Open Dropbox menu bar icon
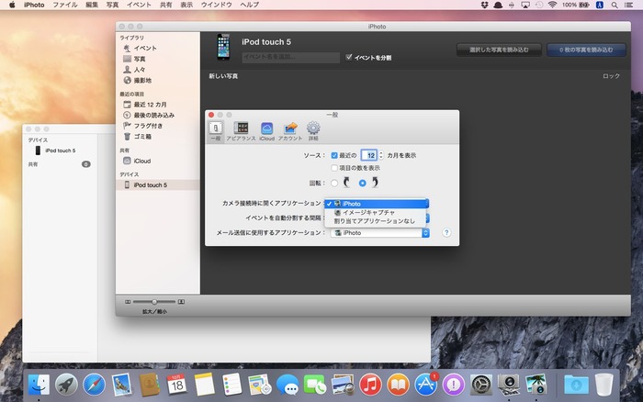The width and height of the screenshot is (643, 402). (484, 5)
